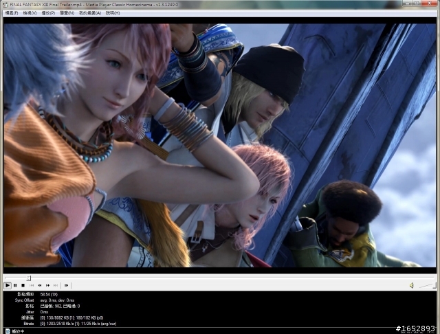Step forward one frame
Viewport: 440px width, 334px height.
point(66,285)
